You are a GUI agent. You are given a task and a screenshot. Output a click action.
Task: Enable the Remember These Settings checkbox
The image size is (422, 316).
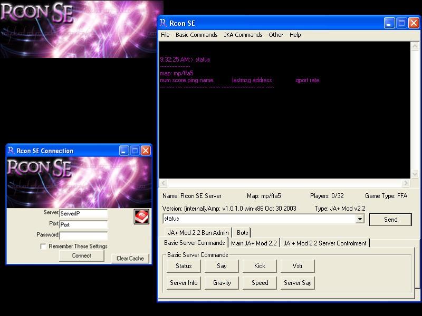43,246
